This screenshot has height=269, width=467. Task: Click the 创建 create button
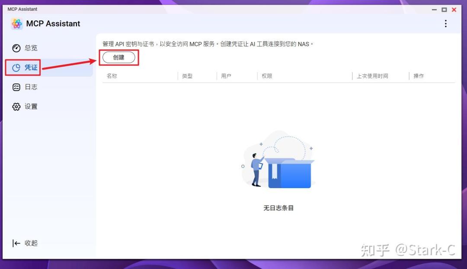[119, 58]
